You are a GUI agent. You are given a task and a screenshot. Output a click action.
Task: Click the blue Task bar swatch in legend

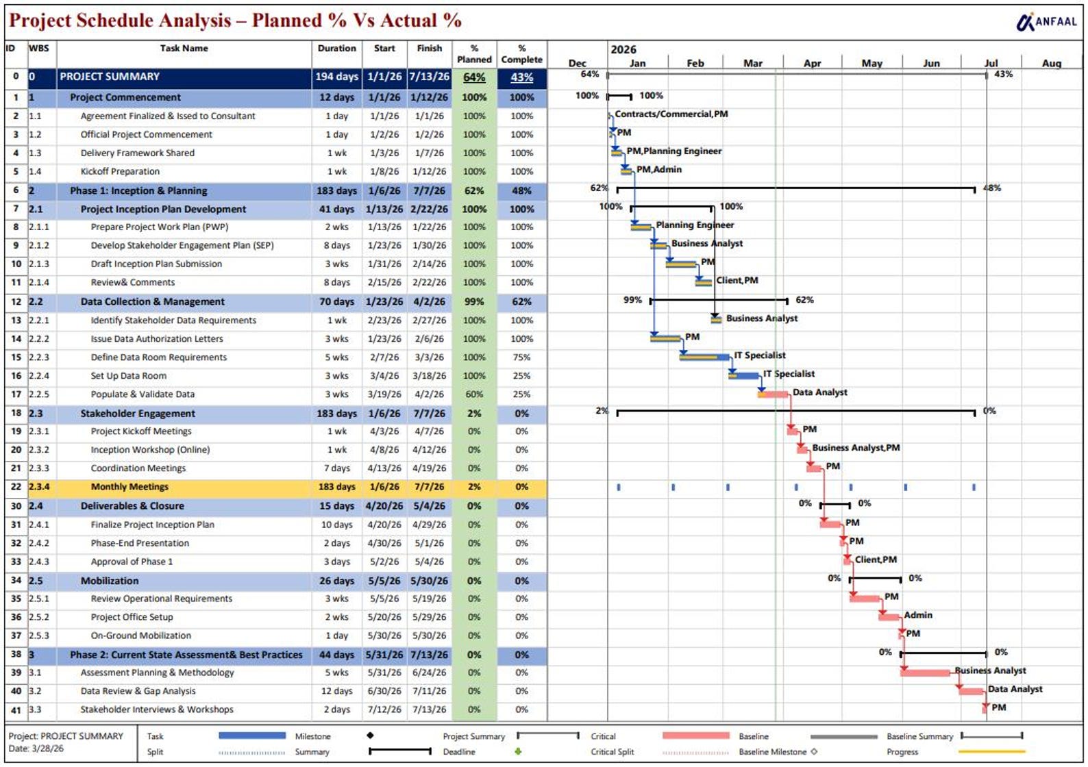(x=252, y=735)
